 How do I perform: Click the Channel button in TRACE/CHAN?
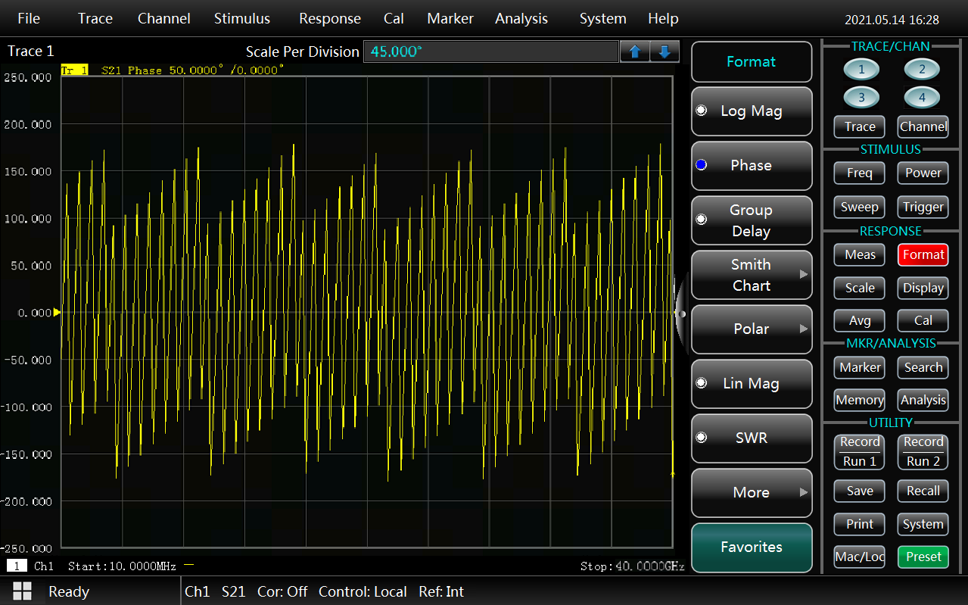(923, 126)
